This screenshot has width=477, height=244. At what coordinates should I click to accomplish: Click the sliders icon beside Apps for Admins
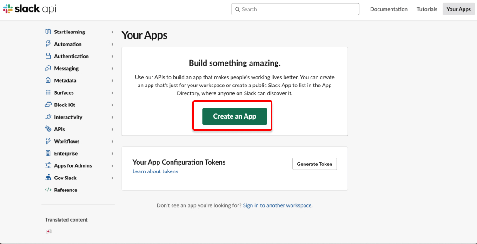pyautogui.click(x=48, y=165)
